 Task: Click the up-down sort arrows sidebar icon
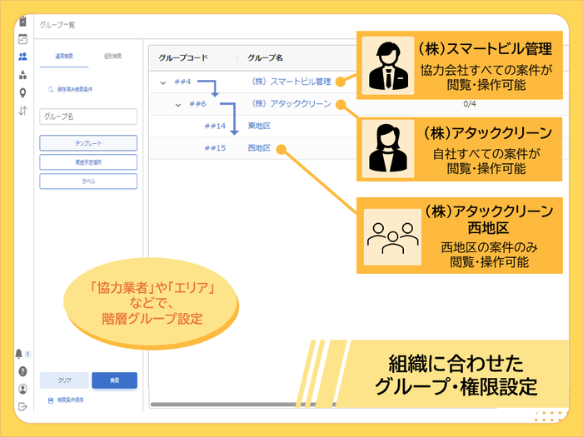point(22,111)
